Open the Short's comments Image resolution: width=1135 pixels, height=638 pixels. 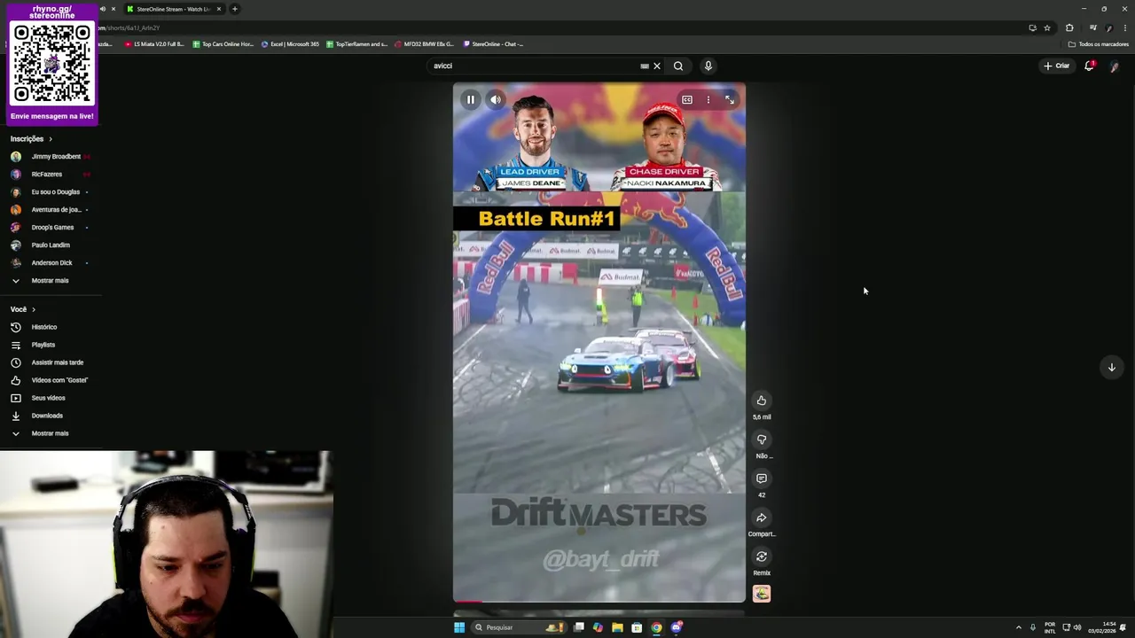[x=762, y=478]
